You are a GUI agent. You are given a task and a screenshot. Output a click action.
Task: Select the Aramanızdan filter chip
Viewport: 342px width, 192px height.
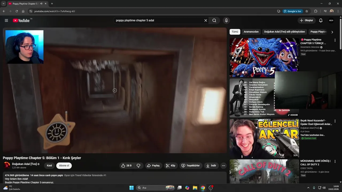pos(251,32)
